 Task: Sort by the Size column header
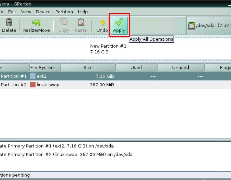click(x=88, y=68)
